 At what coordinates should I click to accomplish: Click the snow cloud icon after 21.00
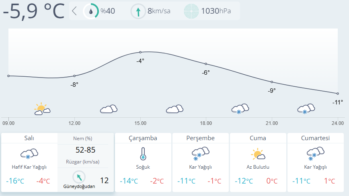pyautogui.click(x=306, y=109)
